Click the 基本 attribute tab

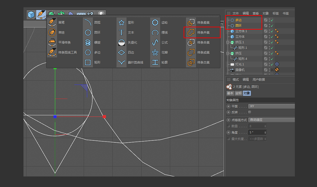pos(230,93)
